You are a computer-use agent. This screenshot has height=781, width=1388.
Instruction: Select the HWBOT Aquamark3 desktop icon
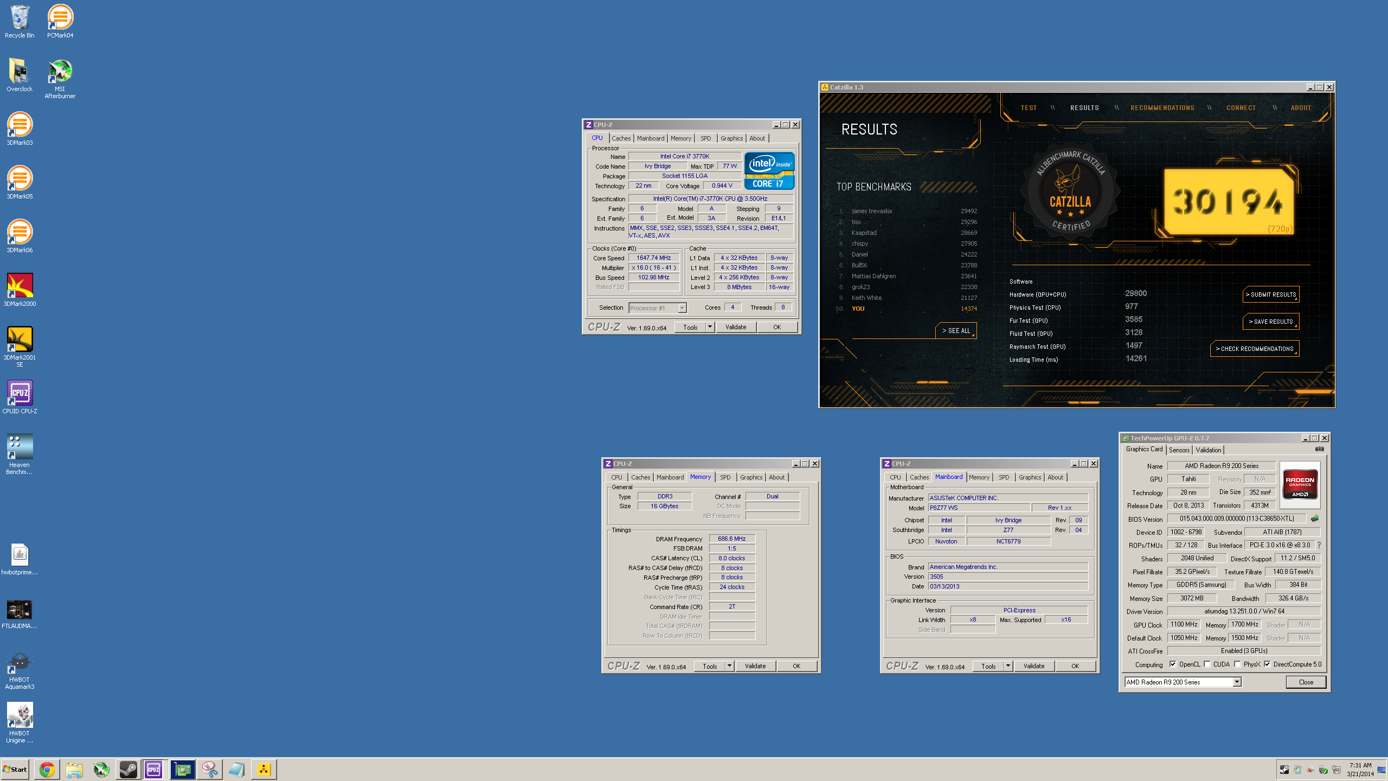pos(20,670)
